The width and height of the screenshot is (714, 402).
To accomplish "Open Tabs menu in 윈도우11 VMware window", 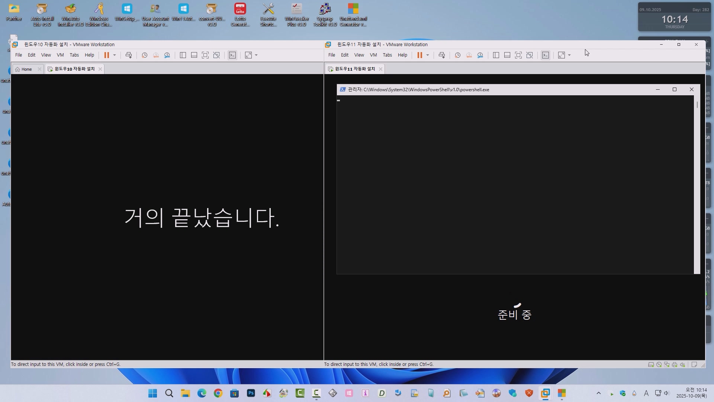I will (x=387, y=55).
